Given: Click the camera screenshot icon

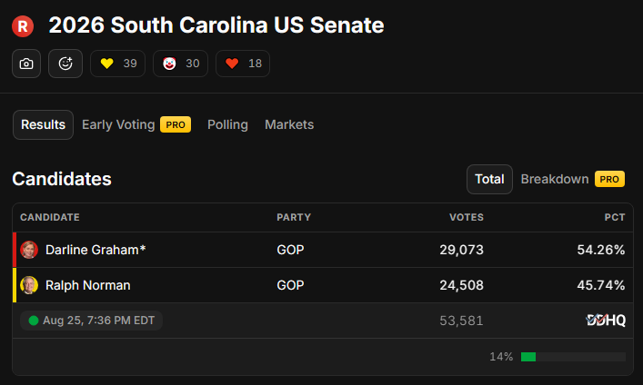Looking at the screenshot, I should click(26, 64).
